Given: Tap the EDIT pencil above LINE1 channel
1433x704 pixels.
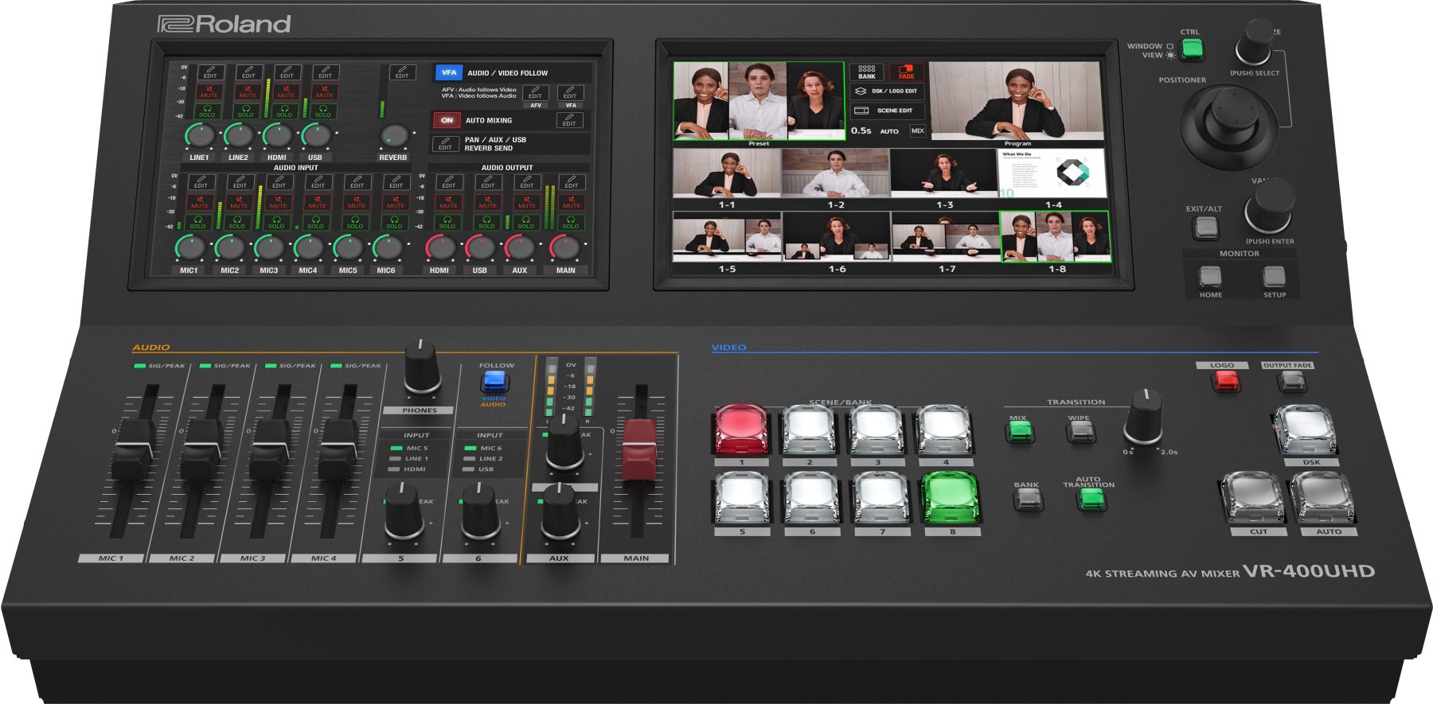Looking at the screenshot, I should (210, 73).
